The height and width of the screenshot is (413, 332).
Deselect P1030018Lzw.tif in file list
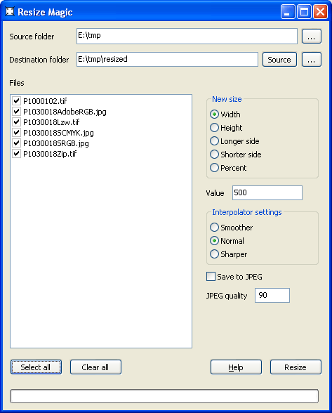17,122
